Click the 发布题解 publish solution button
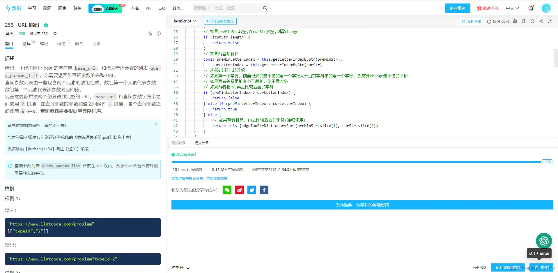558x273 pixels. click(x=362, y=205)
